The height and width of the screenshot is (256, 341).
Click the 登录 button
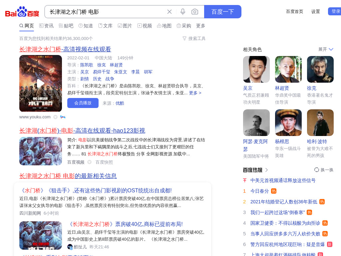pyautogui.click(x=334, y=11)
